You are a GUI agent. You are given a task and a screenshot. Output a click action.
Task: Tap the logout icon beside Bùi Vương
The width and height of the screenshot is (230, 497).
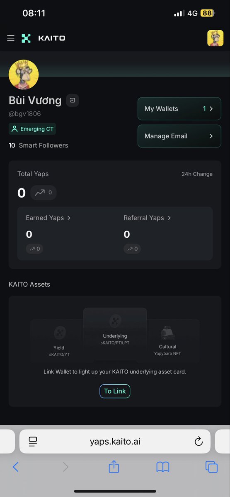73,100
